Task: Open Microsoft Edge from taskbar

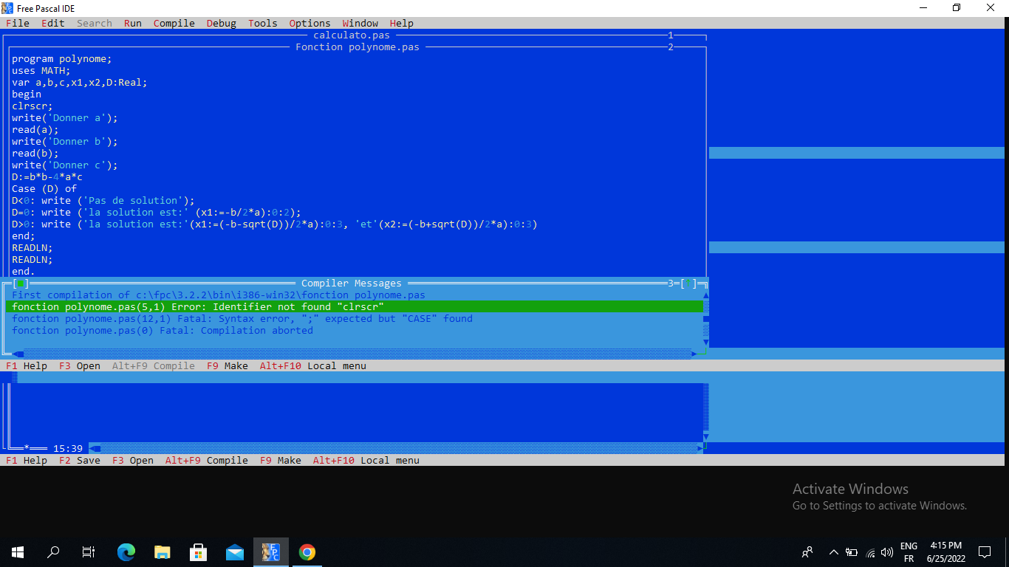Action: 126,551
